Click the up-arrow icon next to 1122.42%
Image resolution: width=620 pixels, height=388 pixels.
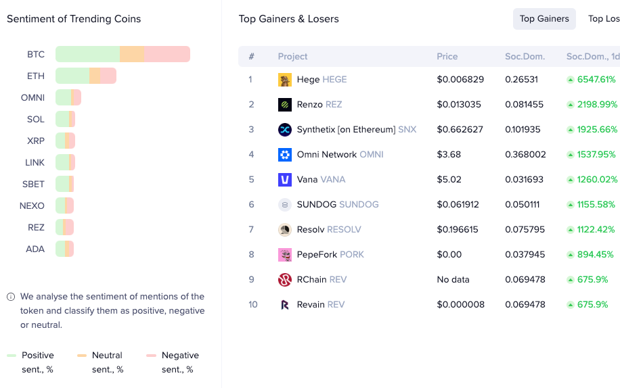tap(570, 230)
